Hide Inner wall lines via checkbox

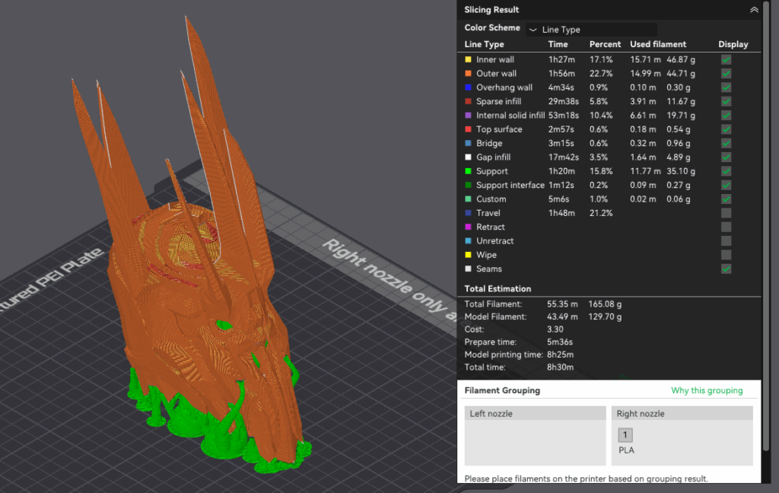(x=727, y=59)
